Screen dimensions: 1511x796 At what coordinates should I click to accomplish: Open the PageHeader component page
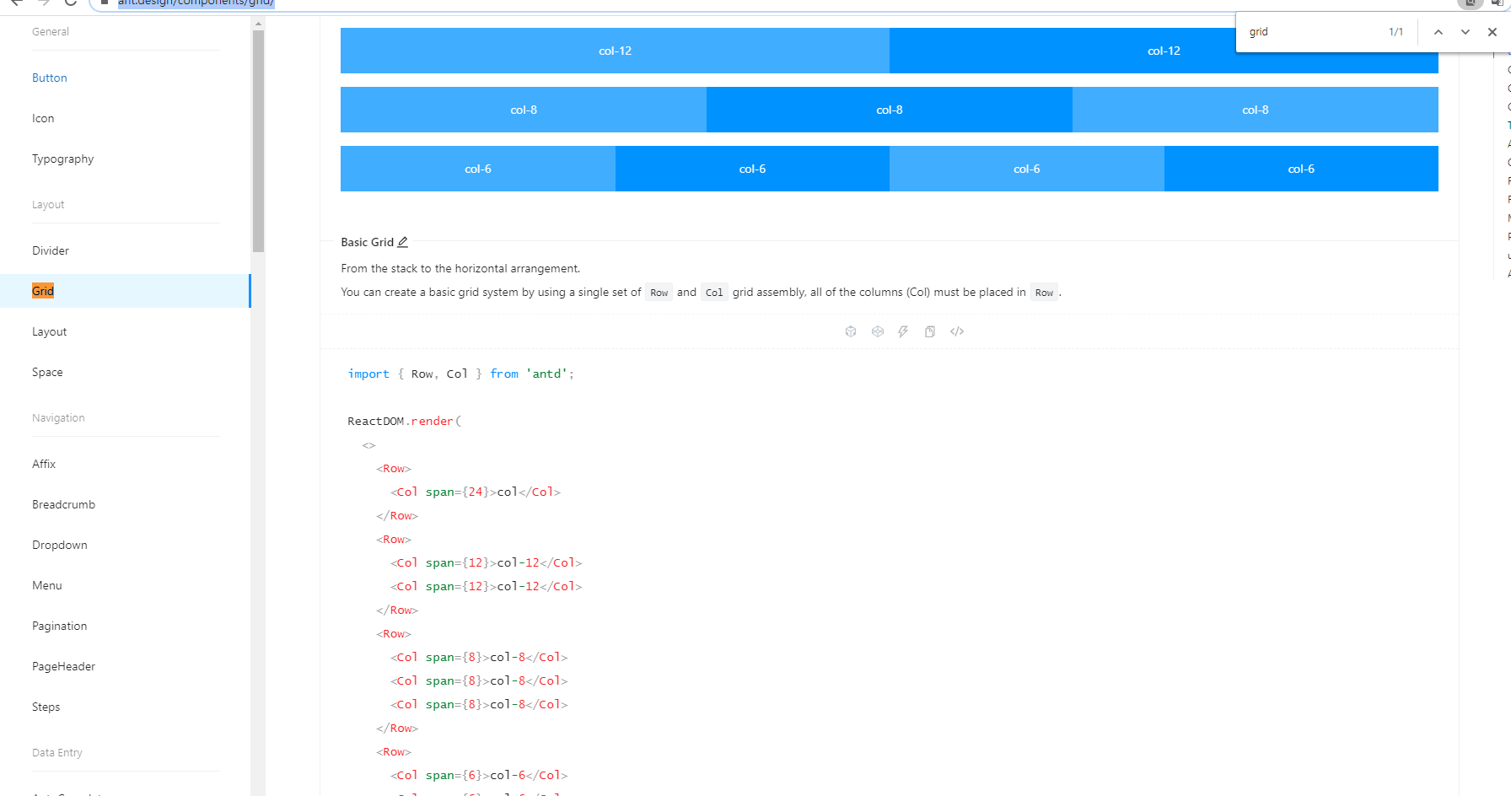tap(64, 666)
